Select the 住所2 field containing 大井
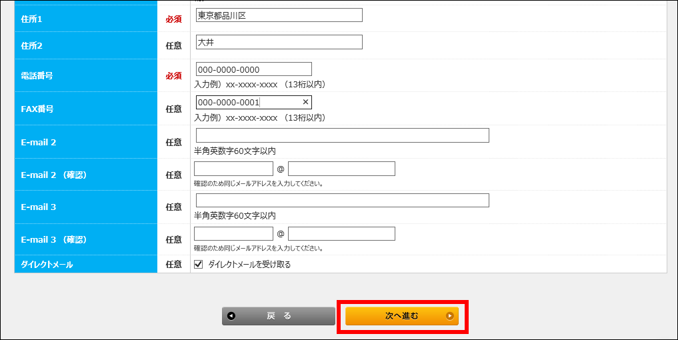678x340 pixels. (279, 42)
